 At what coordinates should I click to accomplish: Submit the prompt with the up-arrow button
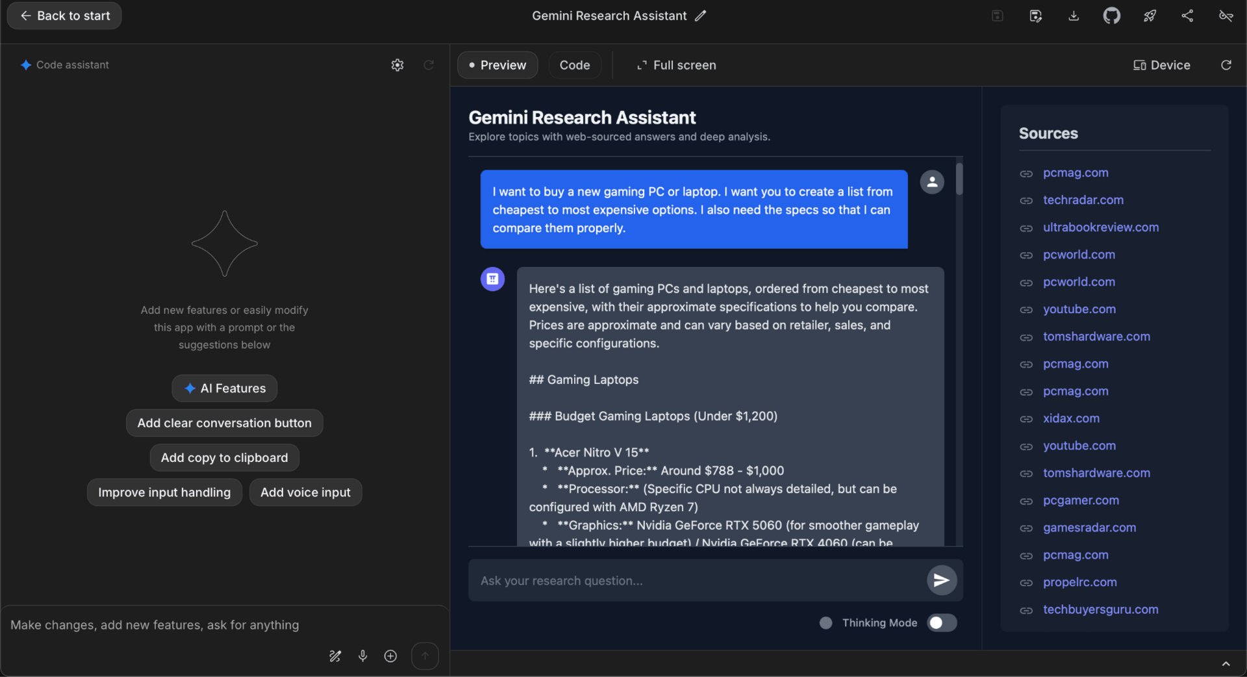tap(425, 656)
